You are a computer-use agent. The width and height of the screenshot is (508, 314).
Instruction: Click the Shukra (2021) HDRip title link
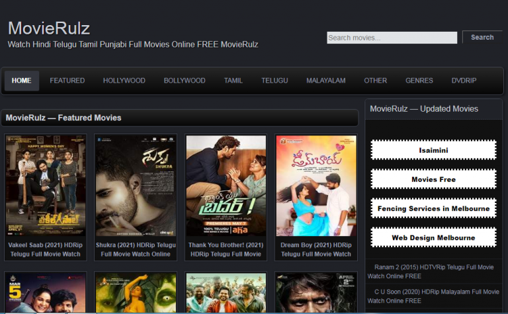click(x=136, y=250)
